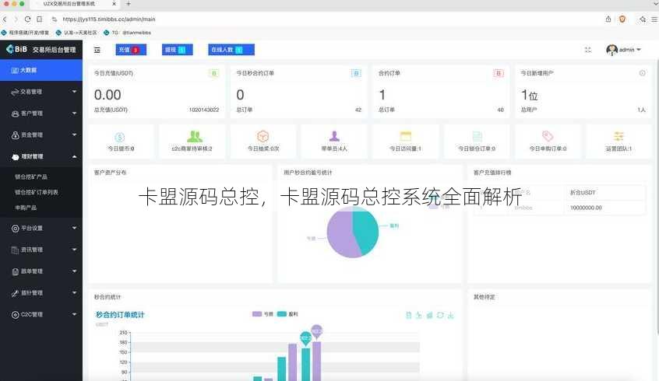The width and height of the screenshot is (659, 381).
Task: Click the orange 今日抽奖 cube icon
Action: pyautogui.click(x=263, y=136)
